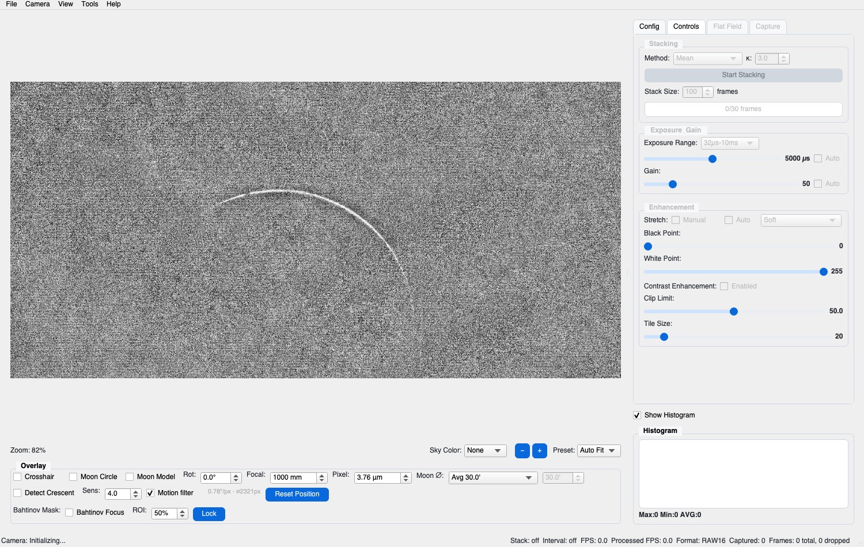The image size is (864, 547).
Task: Click the Reset Position button
Action: tap(297, 494)
